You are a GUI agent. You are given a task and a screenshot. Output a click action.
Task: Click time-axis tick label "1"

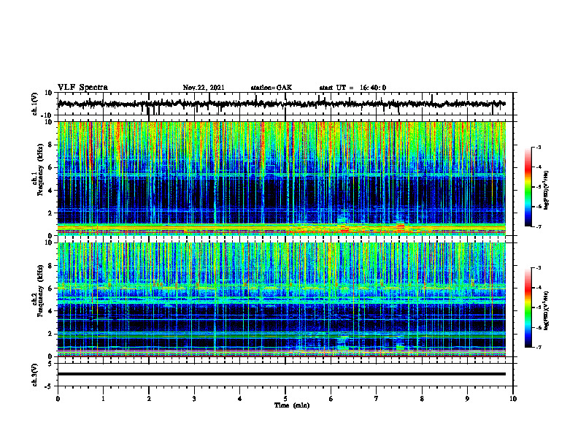pyautogui.click(x=103, y=399)
